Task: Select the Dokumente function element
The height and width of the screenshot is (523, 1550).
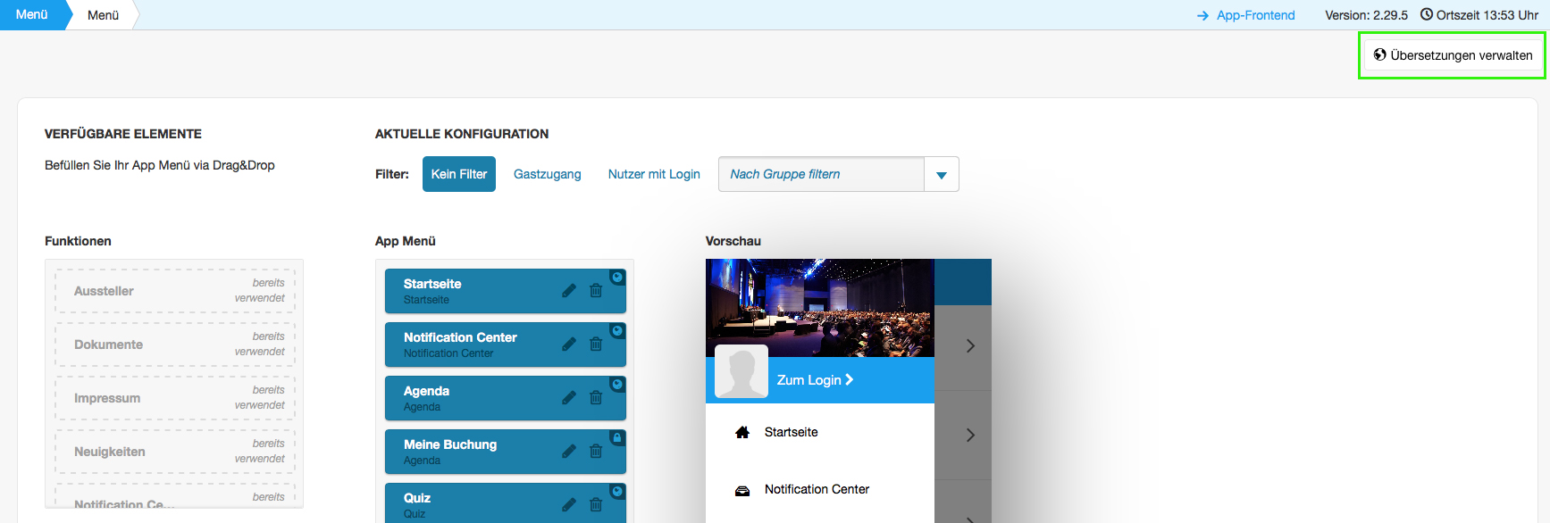Action: coord(175,345)
